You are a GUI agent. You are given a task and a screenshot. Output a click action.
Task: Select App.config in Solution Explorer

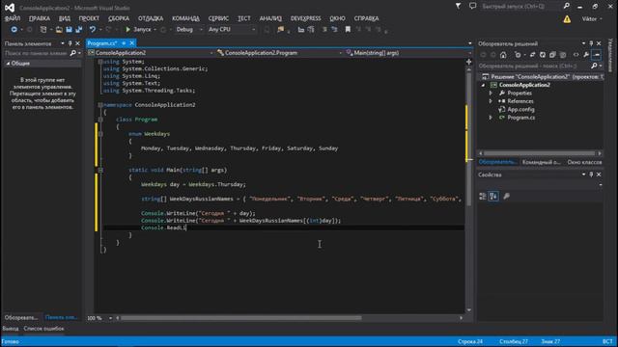[520, 109]
